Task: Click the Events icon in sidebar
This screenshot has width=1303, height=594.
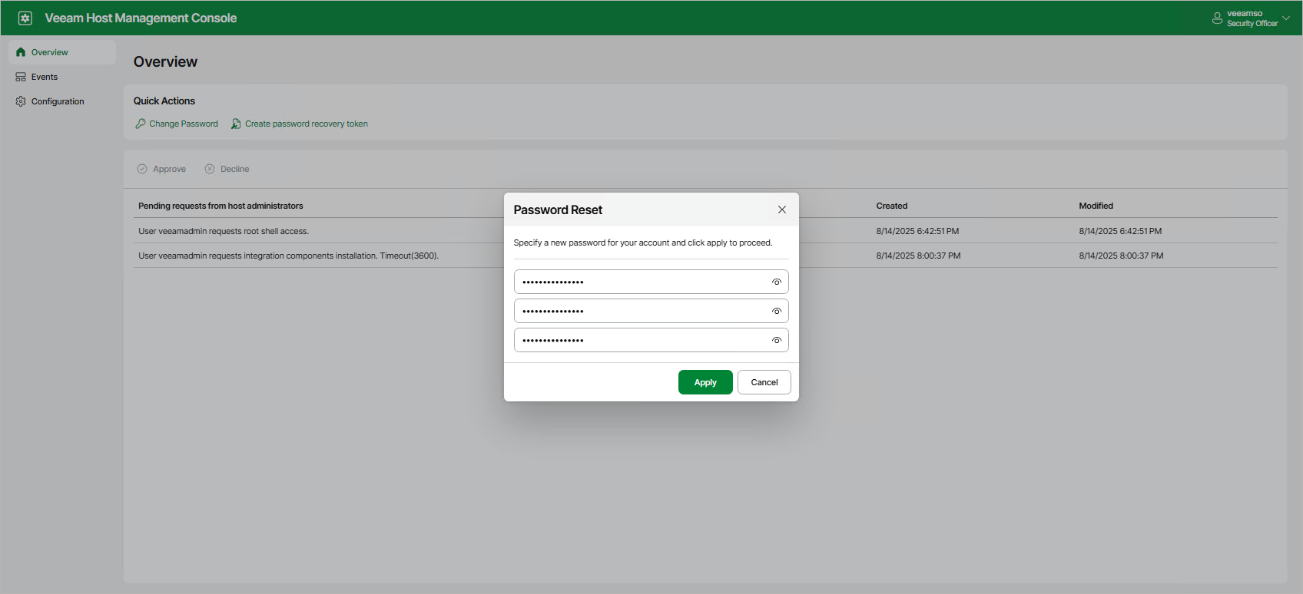Action: [21, 77]
